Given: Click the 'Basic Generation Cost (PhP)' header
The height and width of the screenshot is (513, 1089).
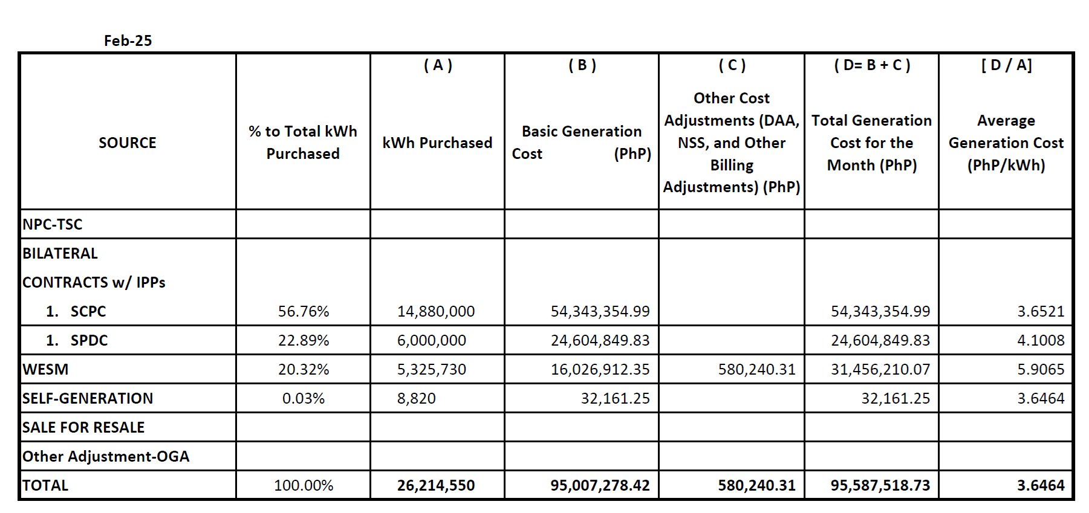Looking at the screenshot, I should click(x=582, y=143).
